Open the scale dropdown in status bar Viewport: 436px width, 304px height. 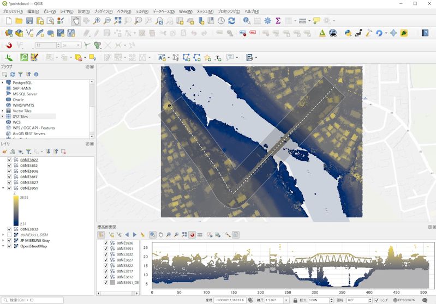coord(286,300)
